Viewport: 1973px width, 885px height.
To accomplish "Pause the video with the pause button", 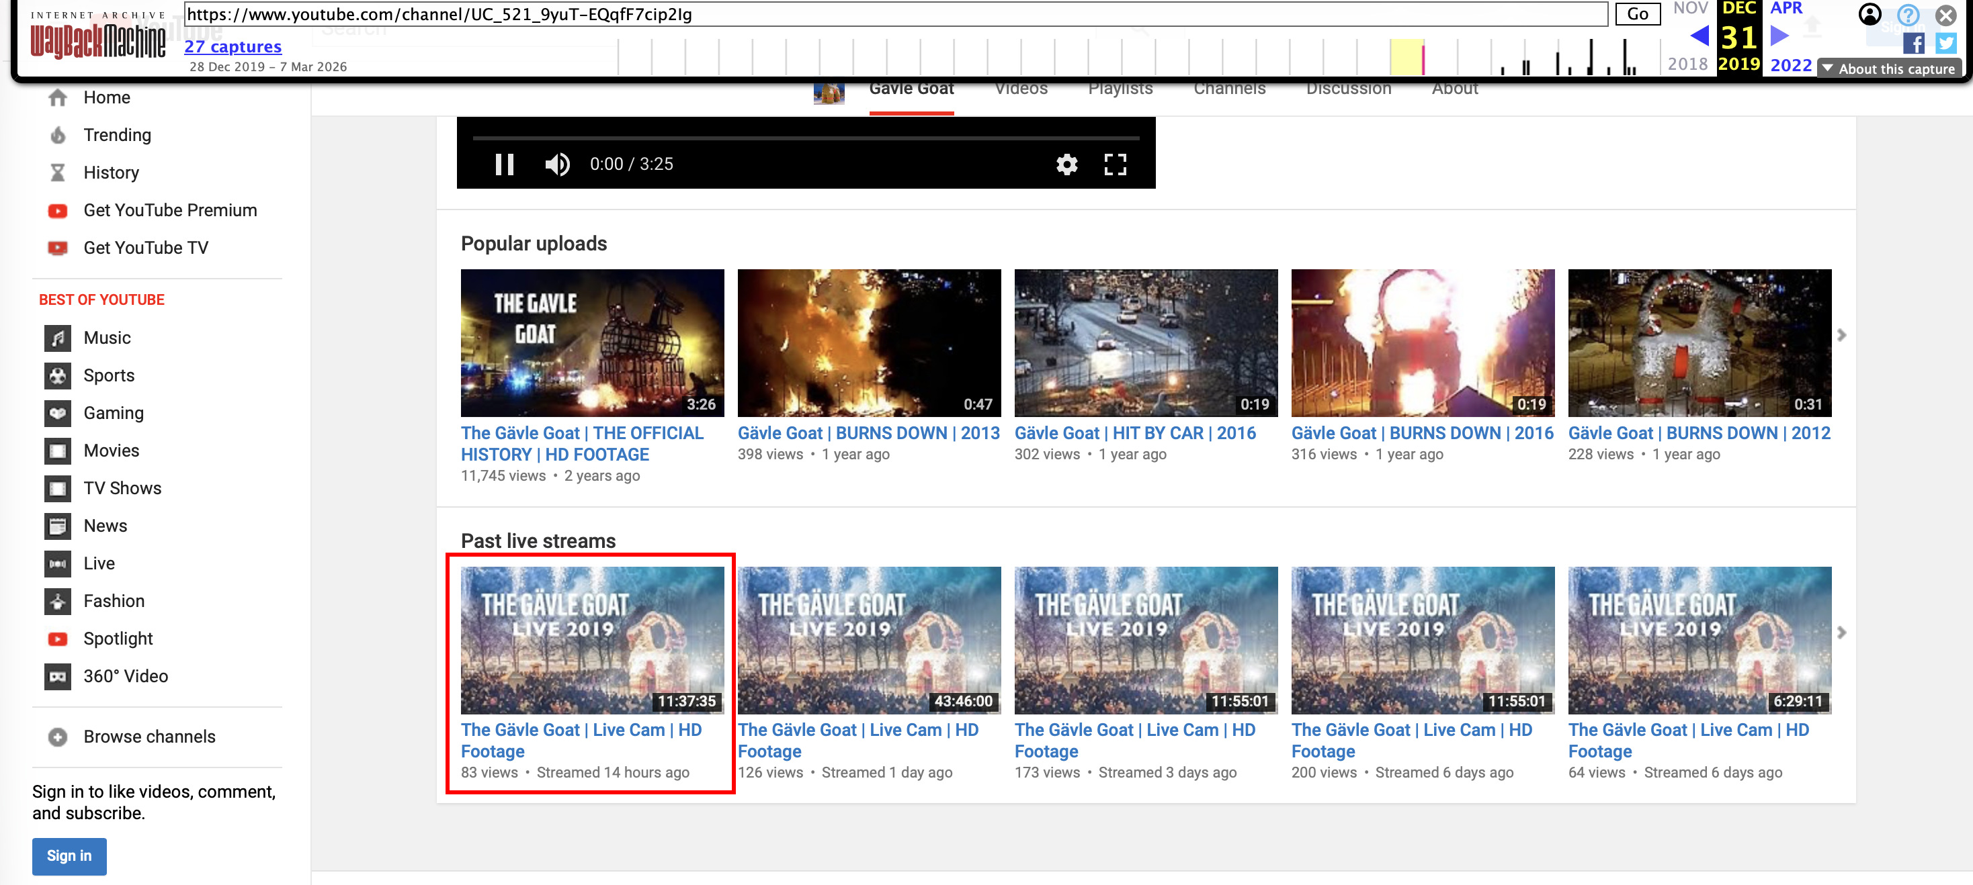I will (x=504, y=165).
